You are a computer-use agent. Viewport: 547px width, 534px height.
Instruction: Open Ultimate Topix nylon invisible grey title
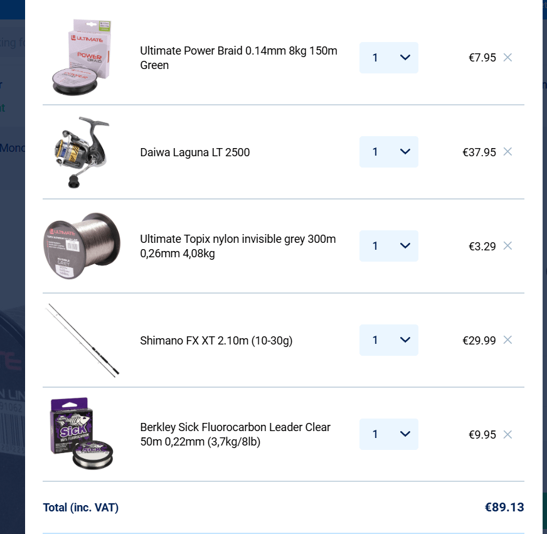(x=238, y=246)
